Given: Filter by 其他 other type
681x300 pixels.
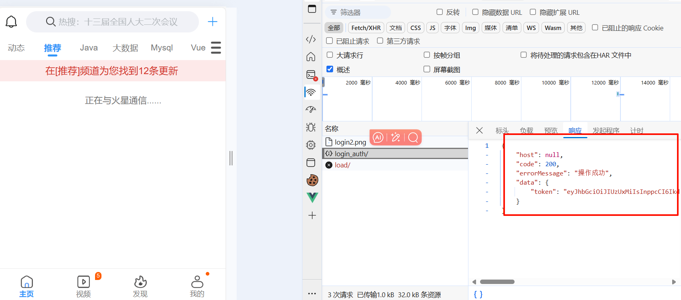Looking at the screenshot, I should (576, 28).
